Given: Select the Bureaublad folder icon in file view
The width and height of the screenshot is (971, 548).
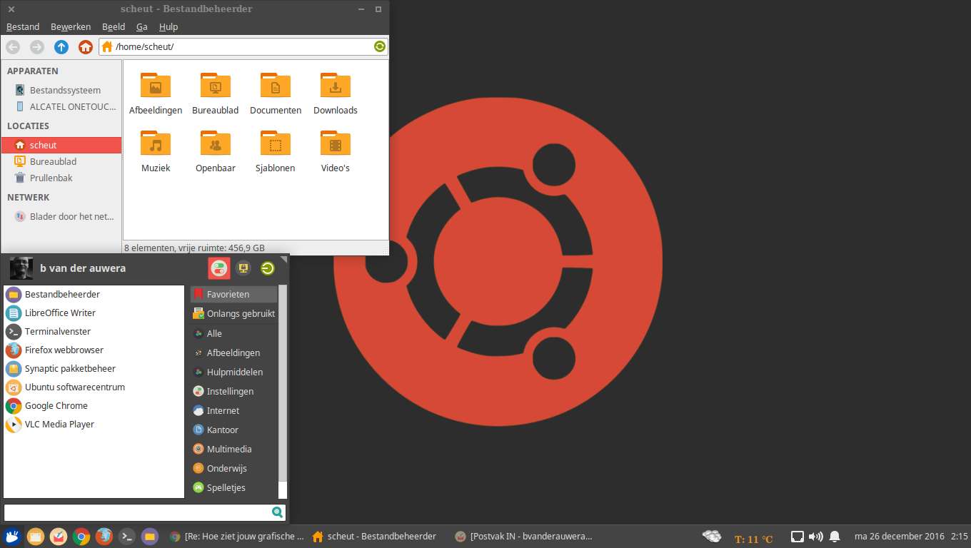Looking at the screenshot, I should coord(216,84).
